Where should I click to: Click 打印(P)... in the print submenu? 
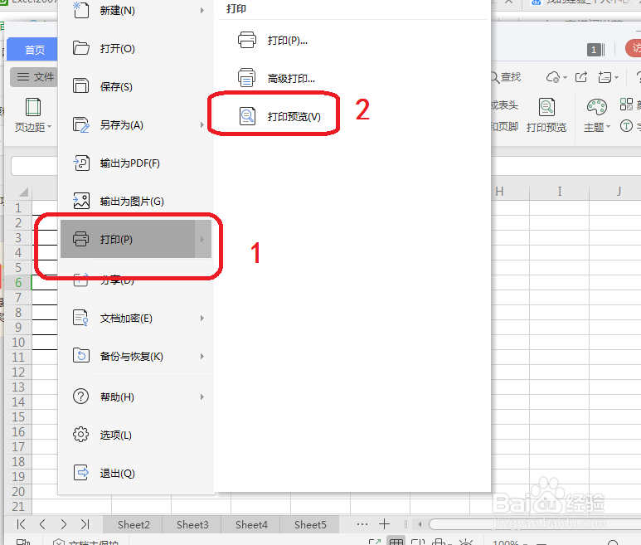pyautogui.click(x=288, y=41)
